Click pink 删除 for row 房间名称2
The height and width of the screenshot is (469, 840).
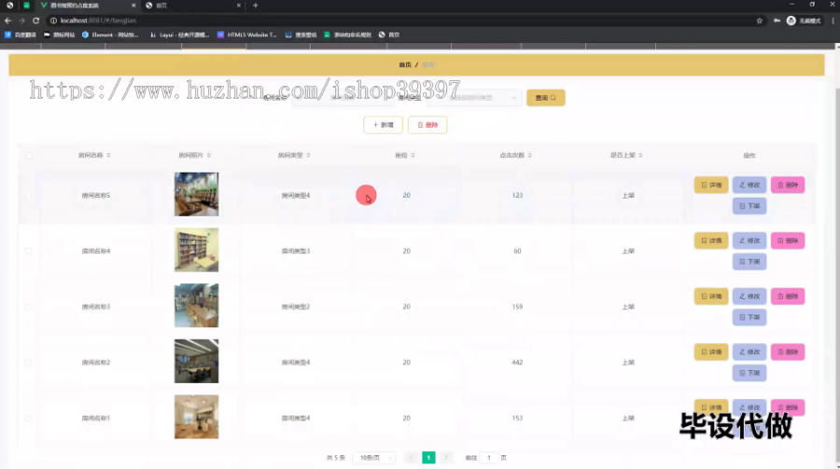click(x=788, y=352)
